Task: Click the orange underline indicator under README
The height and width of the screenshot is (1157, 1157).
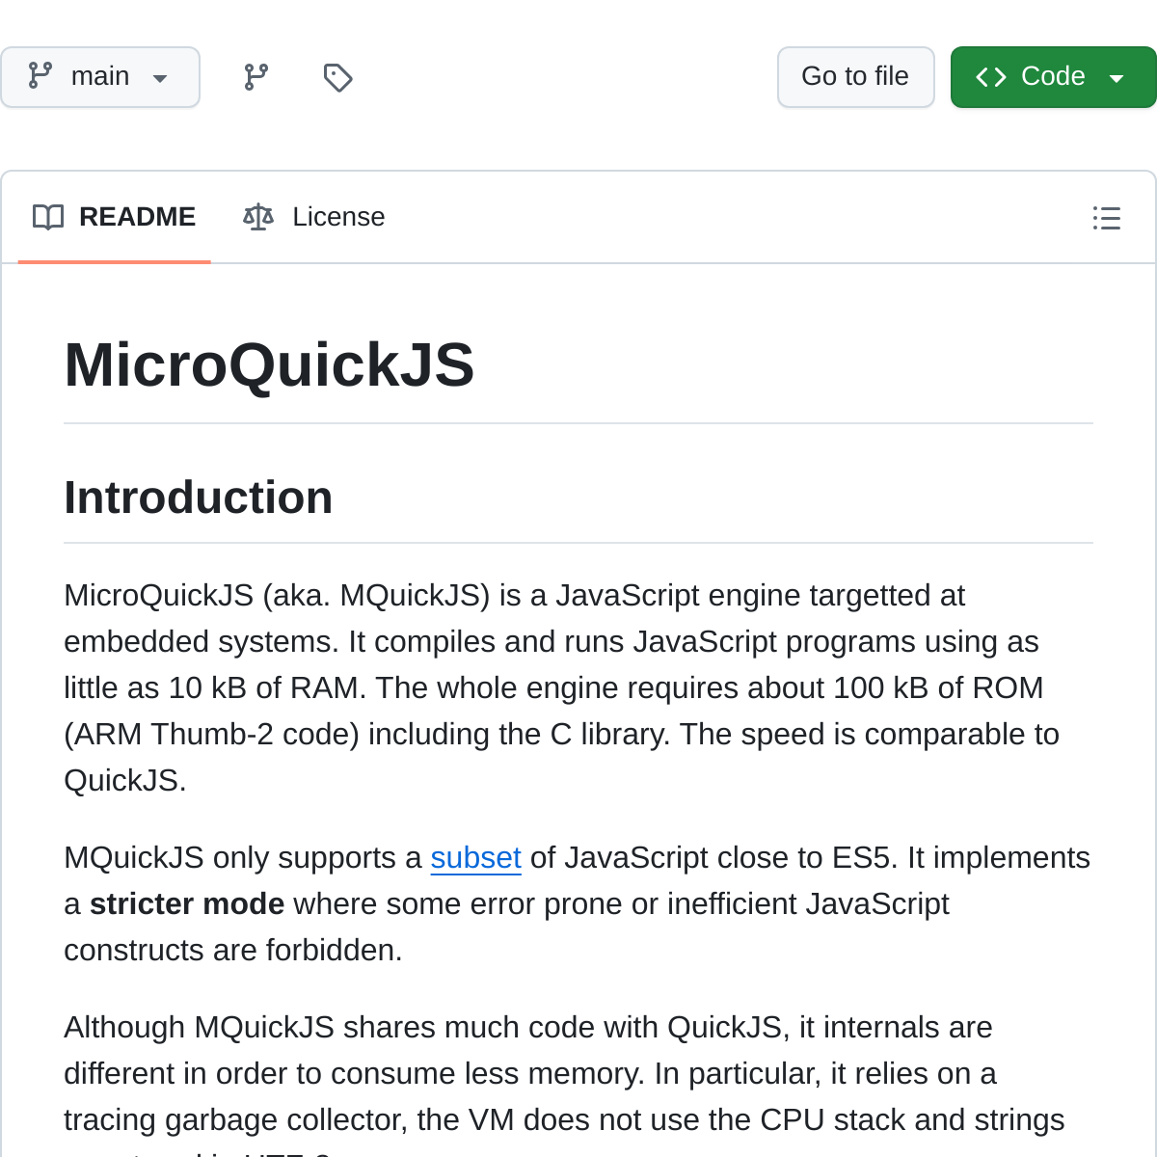Action: 114,259
